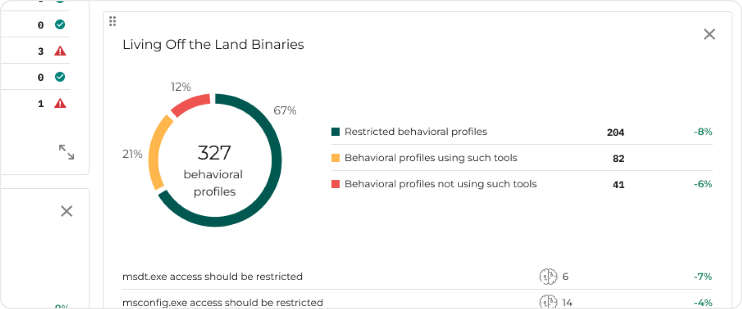Viewport: 742px width, 309px height.
Task: Click the yellow legend color square
Action: (x=335, y=158)
